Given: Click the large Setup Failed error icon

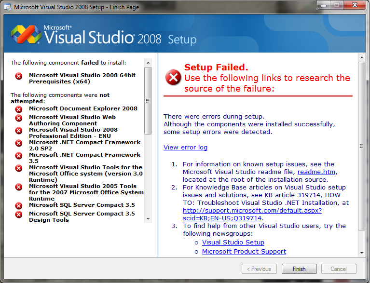Looking at the screenshot, I should click(173, 77).
